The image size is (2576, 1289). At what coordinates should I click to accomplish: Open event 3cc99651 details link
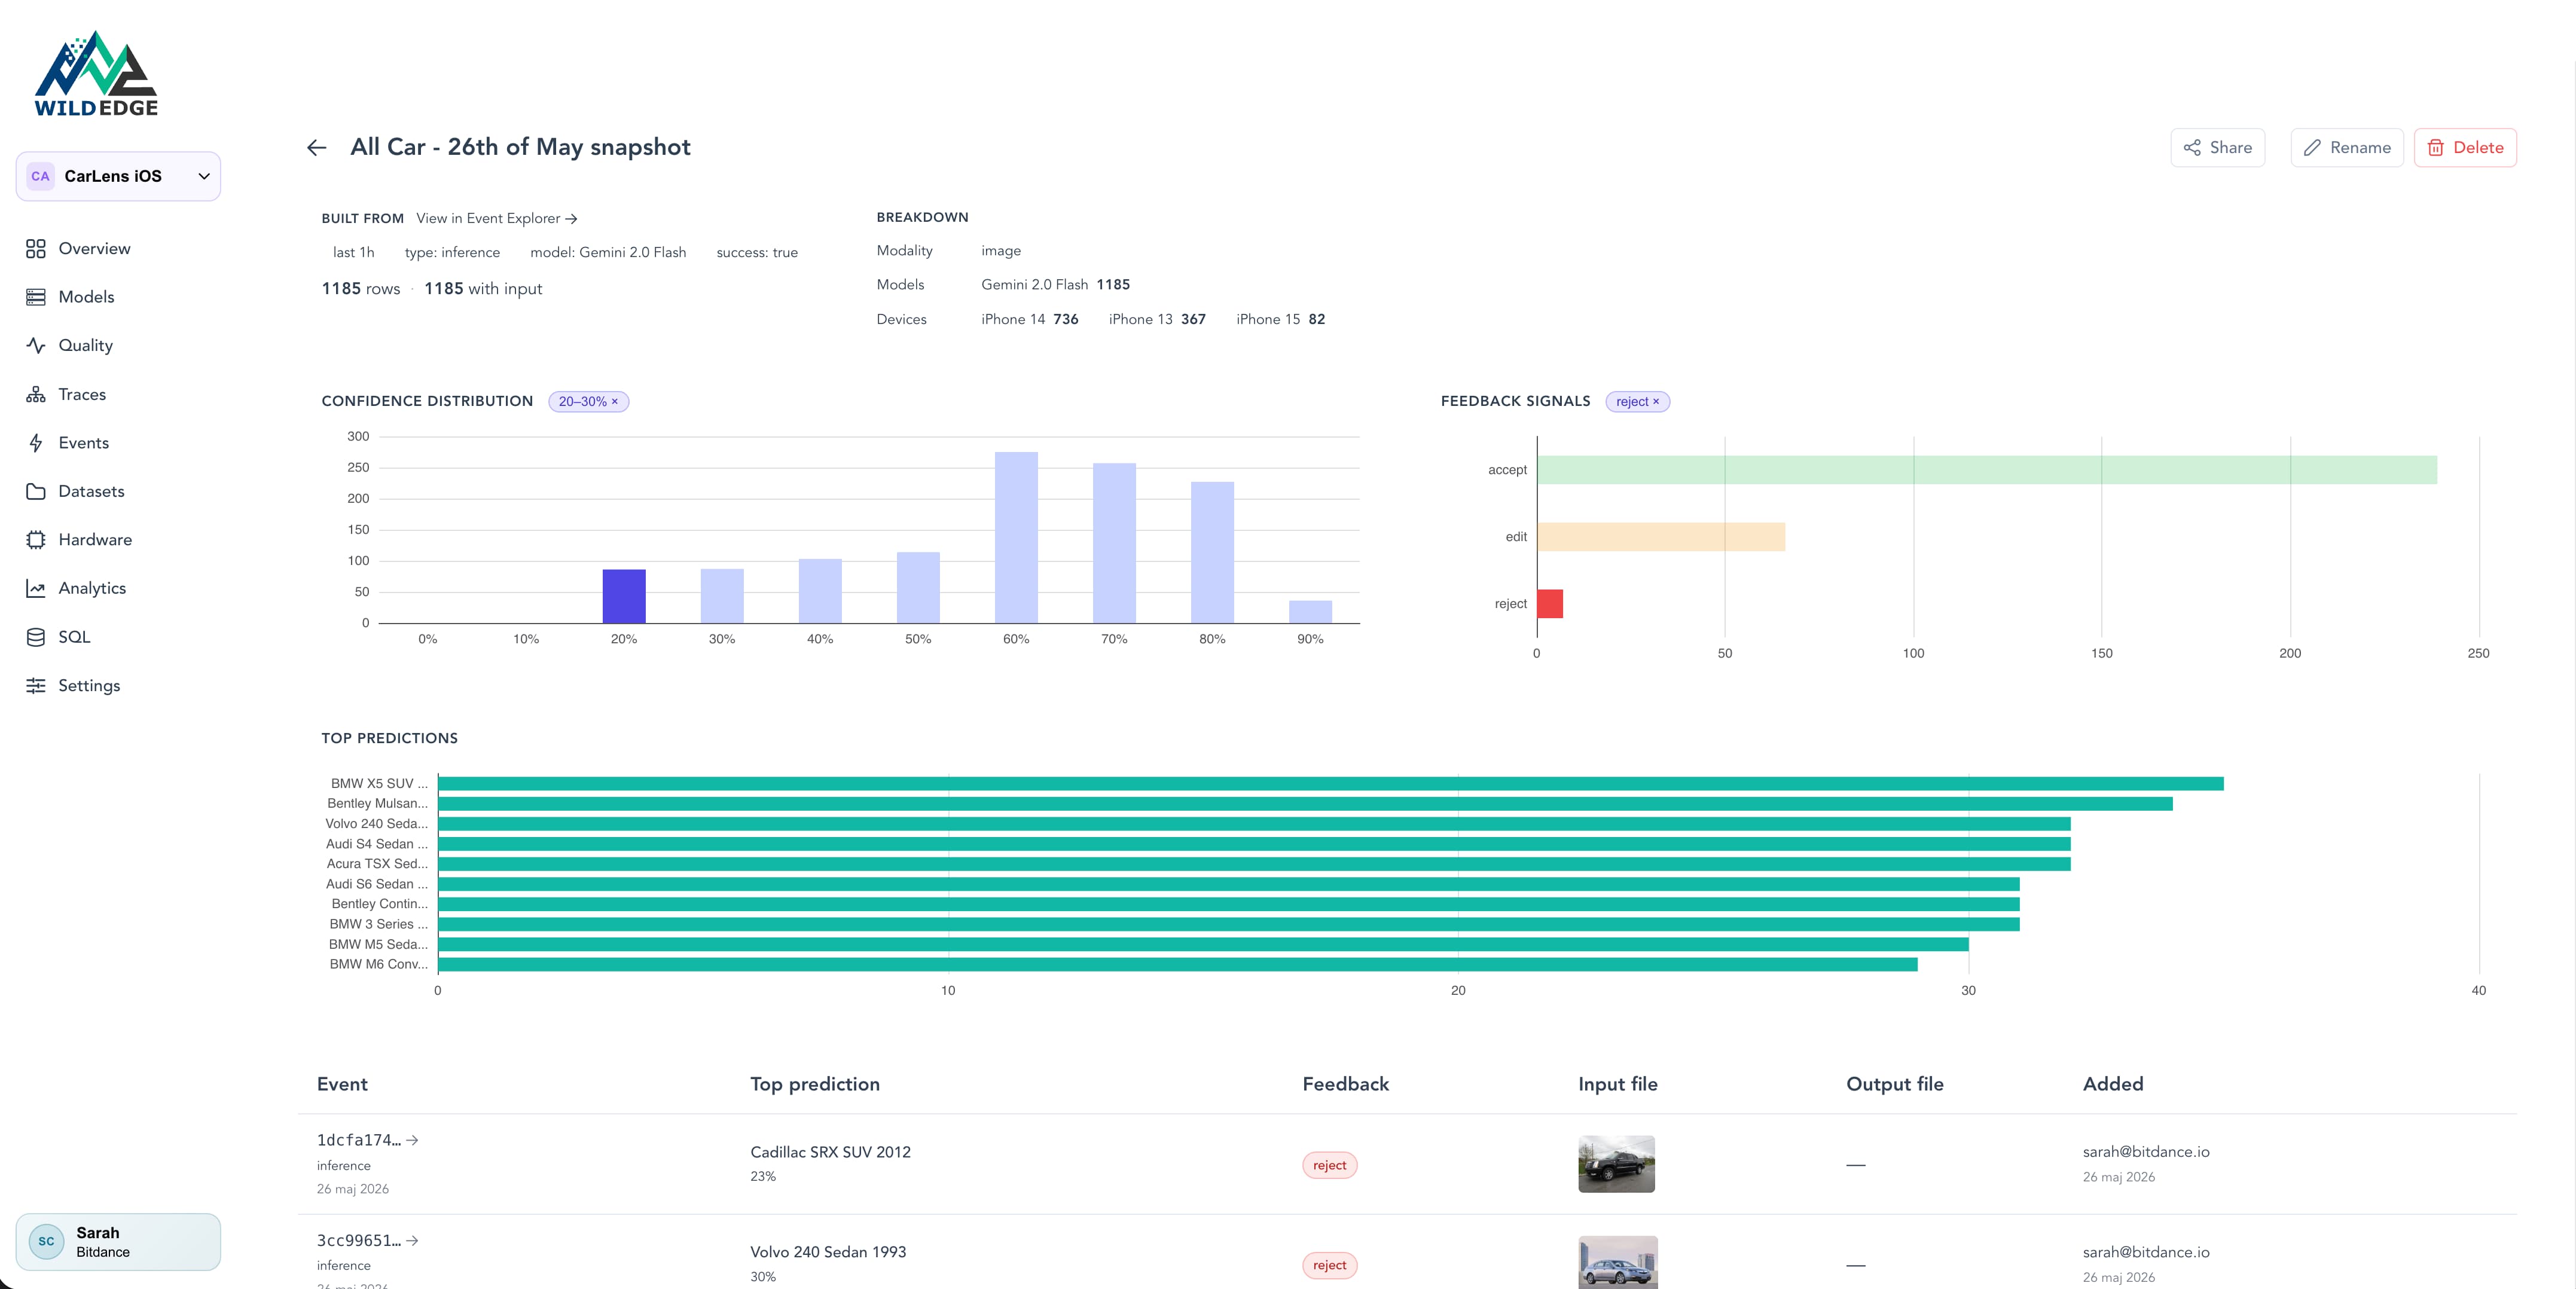(367, 1241)
